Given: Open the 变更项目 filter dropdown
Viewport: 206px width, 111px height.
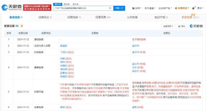Looking at the screenshot, I should click(168, 26).
